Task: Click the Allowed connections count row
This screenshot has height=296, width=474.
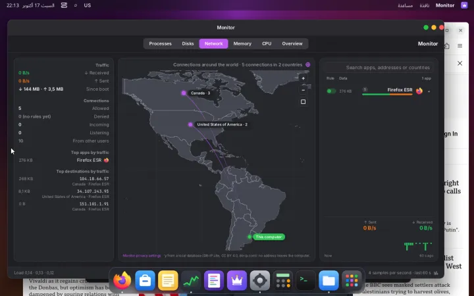Action: 63,108
